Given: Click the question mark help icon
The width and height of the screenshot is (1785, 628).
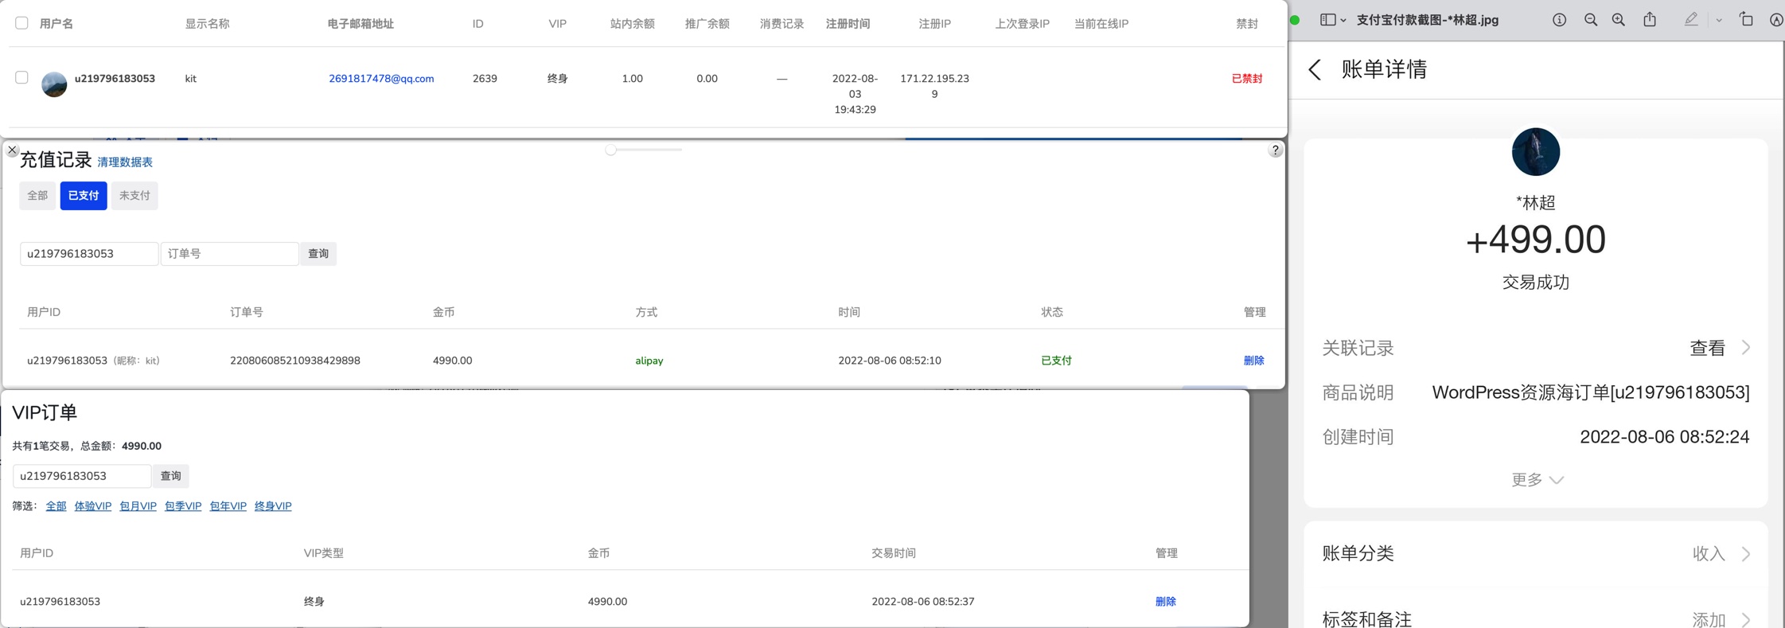Looking at the screenshot, I should (1275, 150).
